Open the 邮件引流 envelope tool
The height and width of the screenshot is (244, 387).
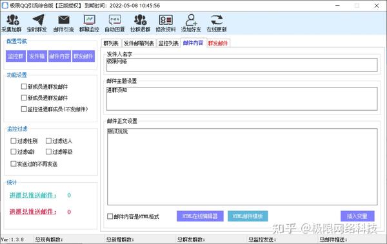(x=64, y=23)
